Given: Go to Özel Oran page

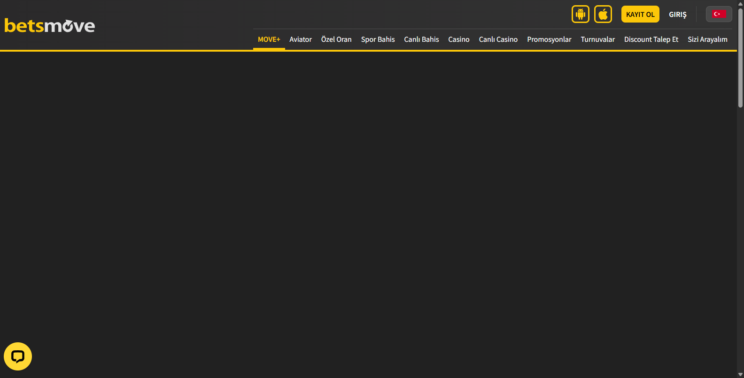Looking at the screenshot, I should (336, 39).
